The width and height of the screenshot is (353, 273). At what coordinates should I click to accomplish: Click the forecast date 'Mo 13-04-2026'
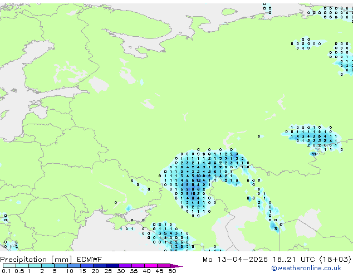coord(235,260)
